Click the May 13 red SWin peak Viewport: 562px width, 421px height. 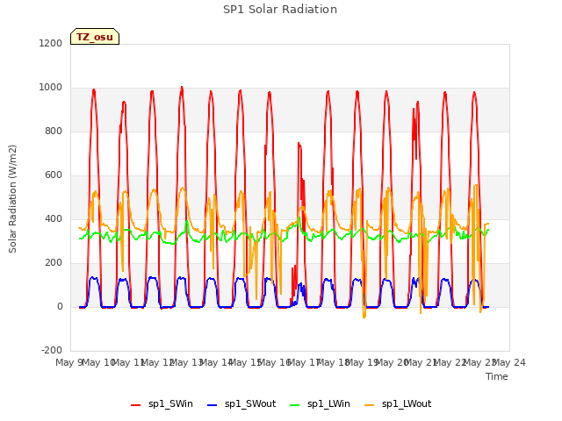pos(182,88)
